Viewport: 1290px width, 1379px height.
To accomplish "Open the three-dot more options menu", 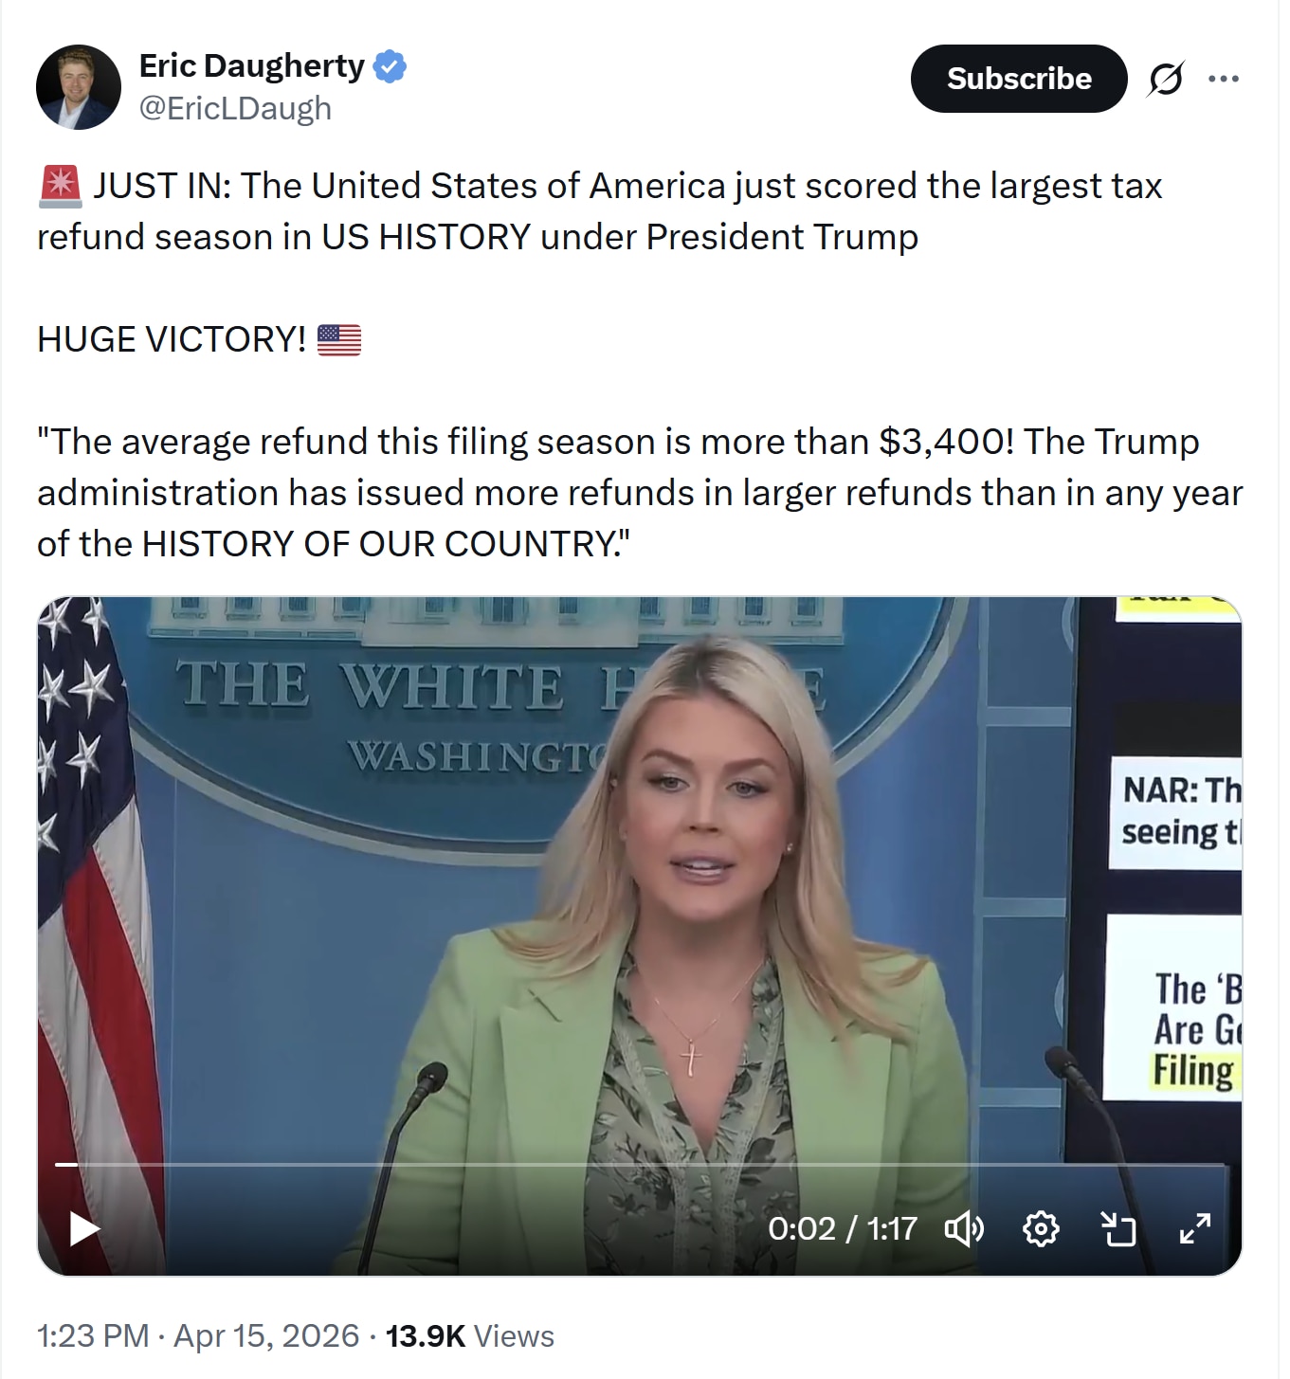I will pyautogui.click(x=1224, y=79).
